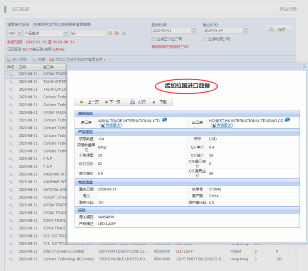Open the end date calendar picker
The image size is (308, 271).
[x=246, y=30]
